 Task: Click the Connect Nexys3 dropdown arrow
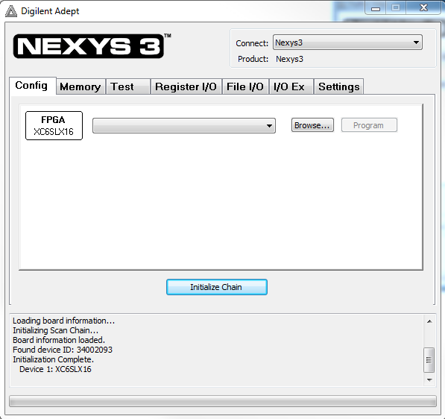click(416, 42)
